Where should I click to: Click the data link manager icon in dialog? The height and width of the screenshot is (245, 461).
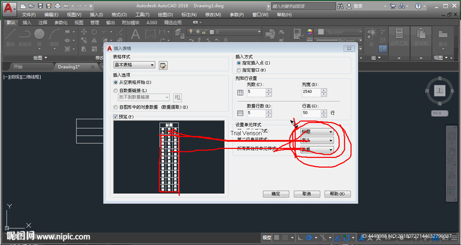click(x=177, y=98)
